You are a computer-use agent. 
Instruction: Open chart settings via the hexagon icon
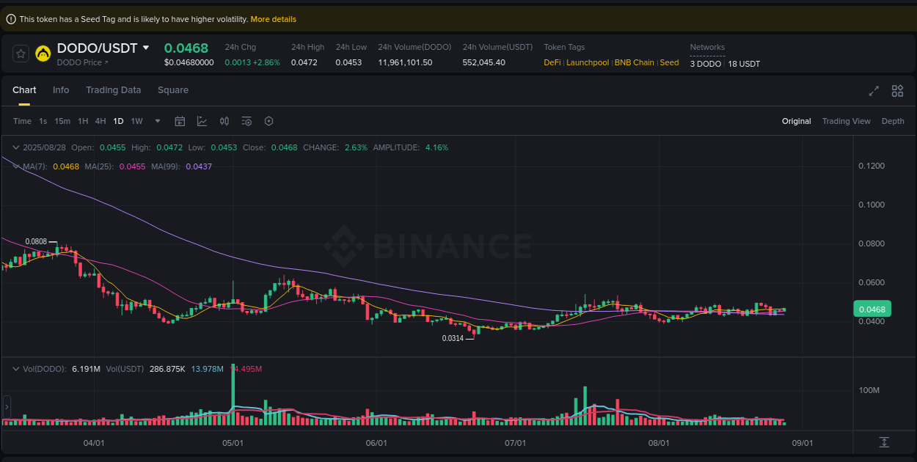(x=268, y=121)
